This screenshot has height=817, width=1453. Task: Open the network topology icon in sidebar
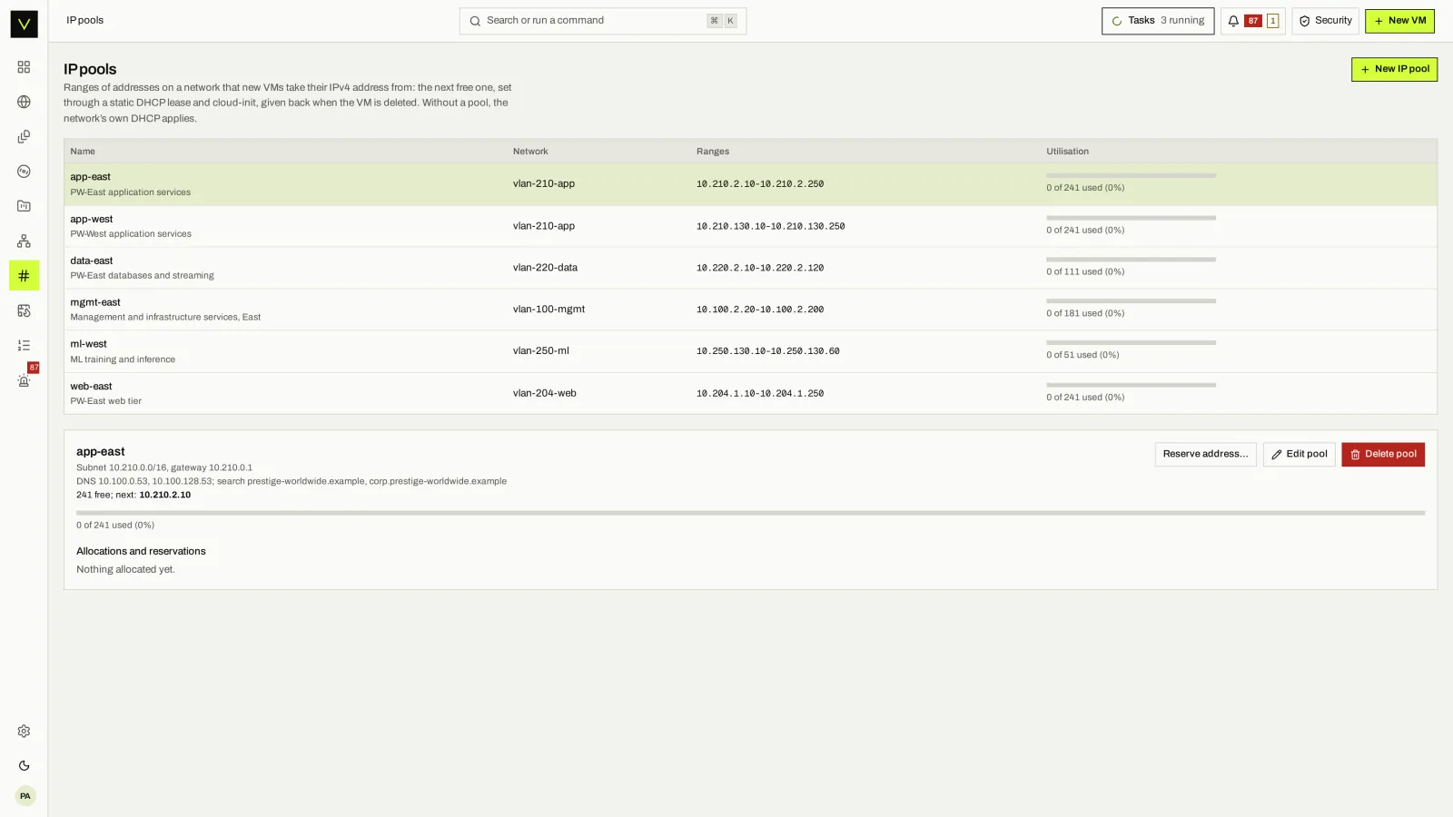[24, 241]
